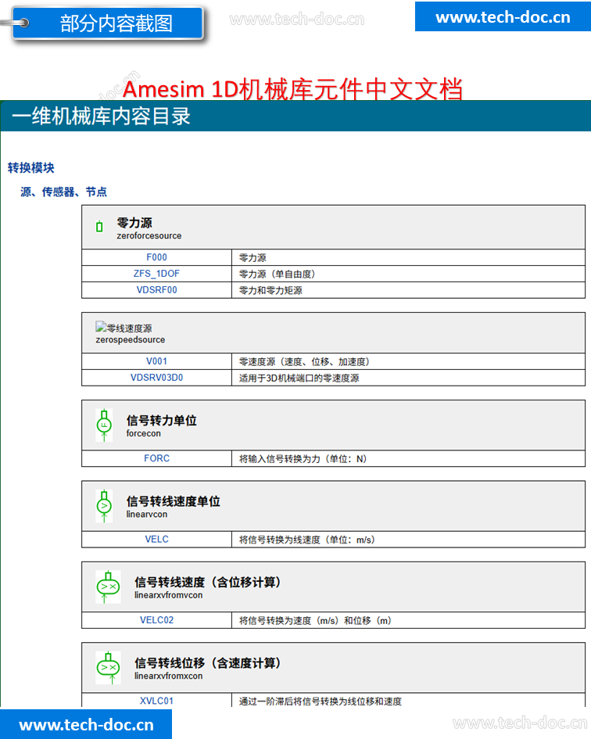The height and width of the screenshot is (739, 591).
Task: Click the linearxvfromvcon name text
Action: click(168, 595)
